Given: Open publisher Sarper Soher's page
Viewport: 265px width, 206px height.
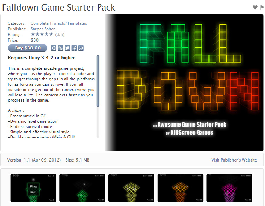Looking at the screenshot, I should coord(43,29).
